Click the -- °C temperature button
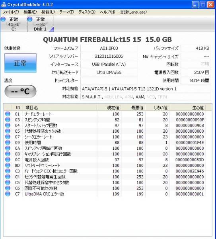 coord(20,91)
